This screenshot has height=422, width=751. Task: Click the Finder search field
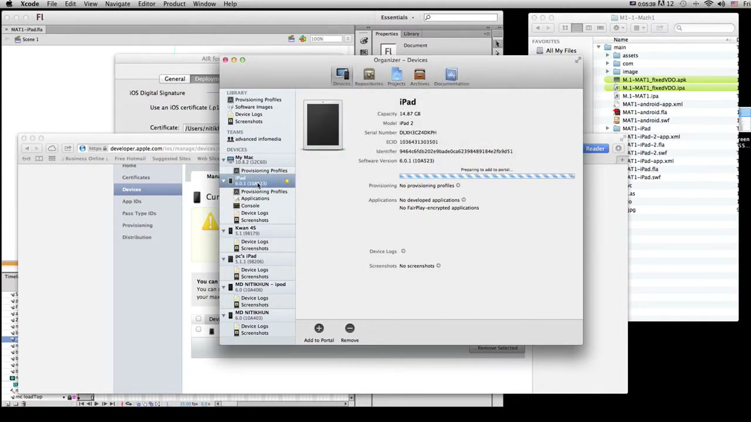tap(703, 28)
